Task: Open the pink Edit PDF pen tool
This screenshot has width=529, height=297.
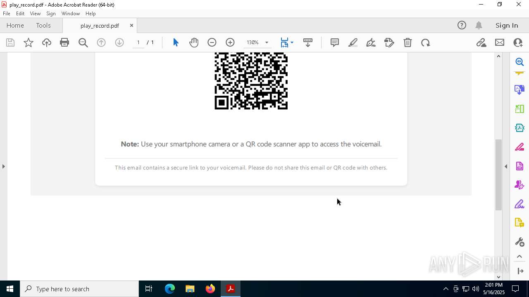Action: 519,147
